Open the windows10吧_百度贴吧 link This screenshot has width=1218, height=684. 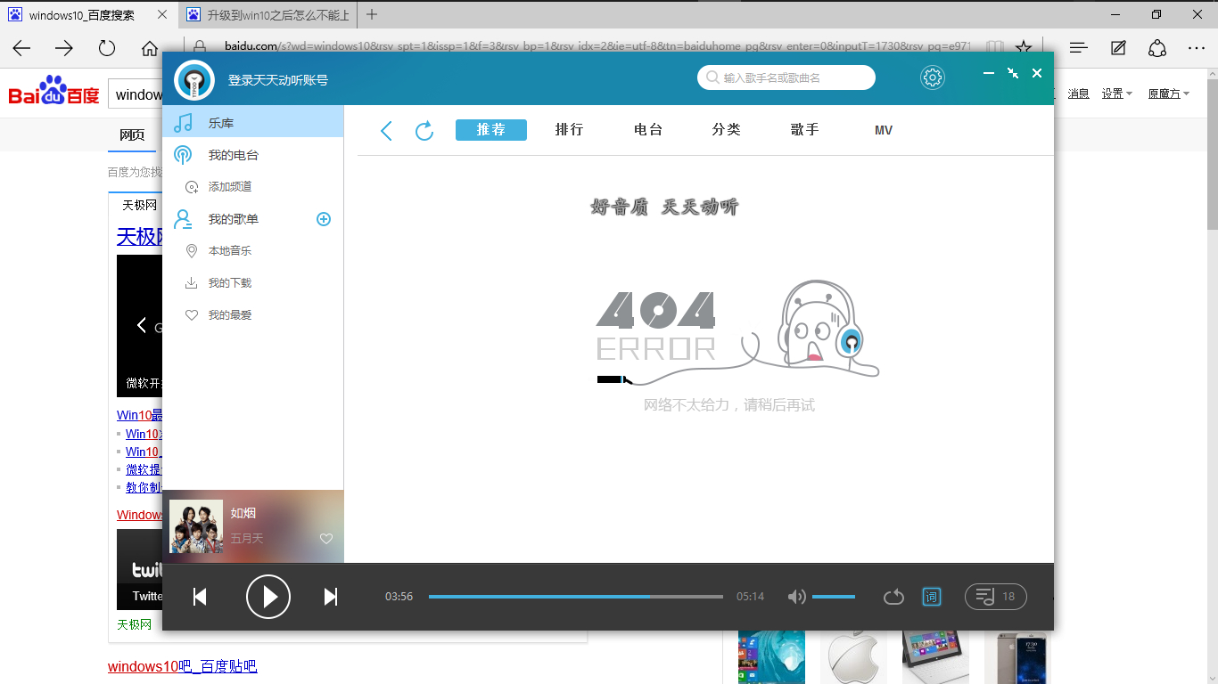point(183,666)
